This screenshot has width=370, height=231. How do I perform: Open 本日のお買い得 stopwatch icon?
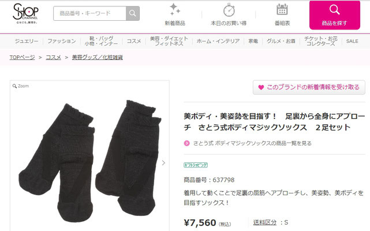[229, 10]
